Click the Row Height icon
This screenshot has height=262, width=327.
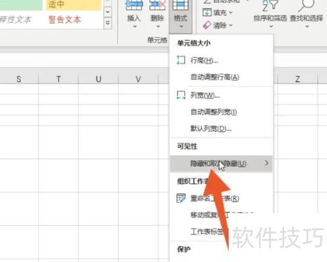[x=181, y=60]
